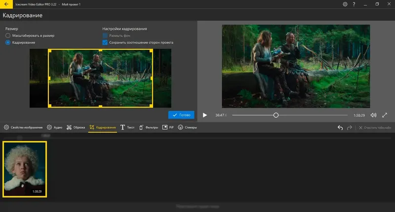The height and width of the screenshot is (212, 395).
Task: Open settings via the gear icon
Action: click(x=345, y=4)
